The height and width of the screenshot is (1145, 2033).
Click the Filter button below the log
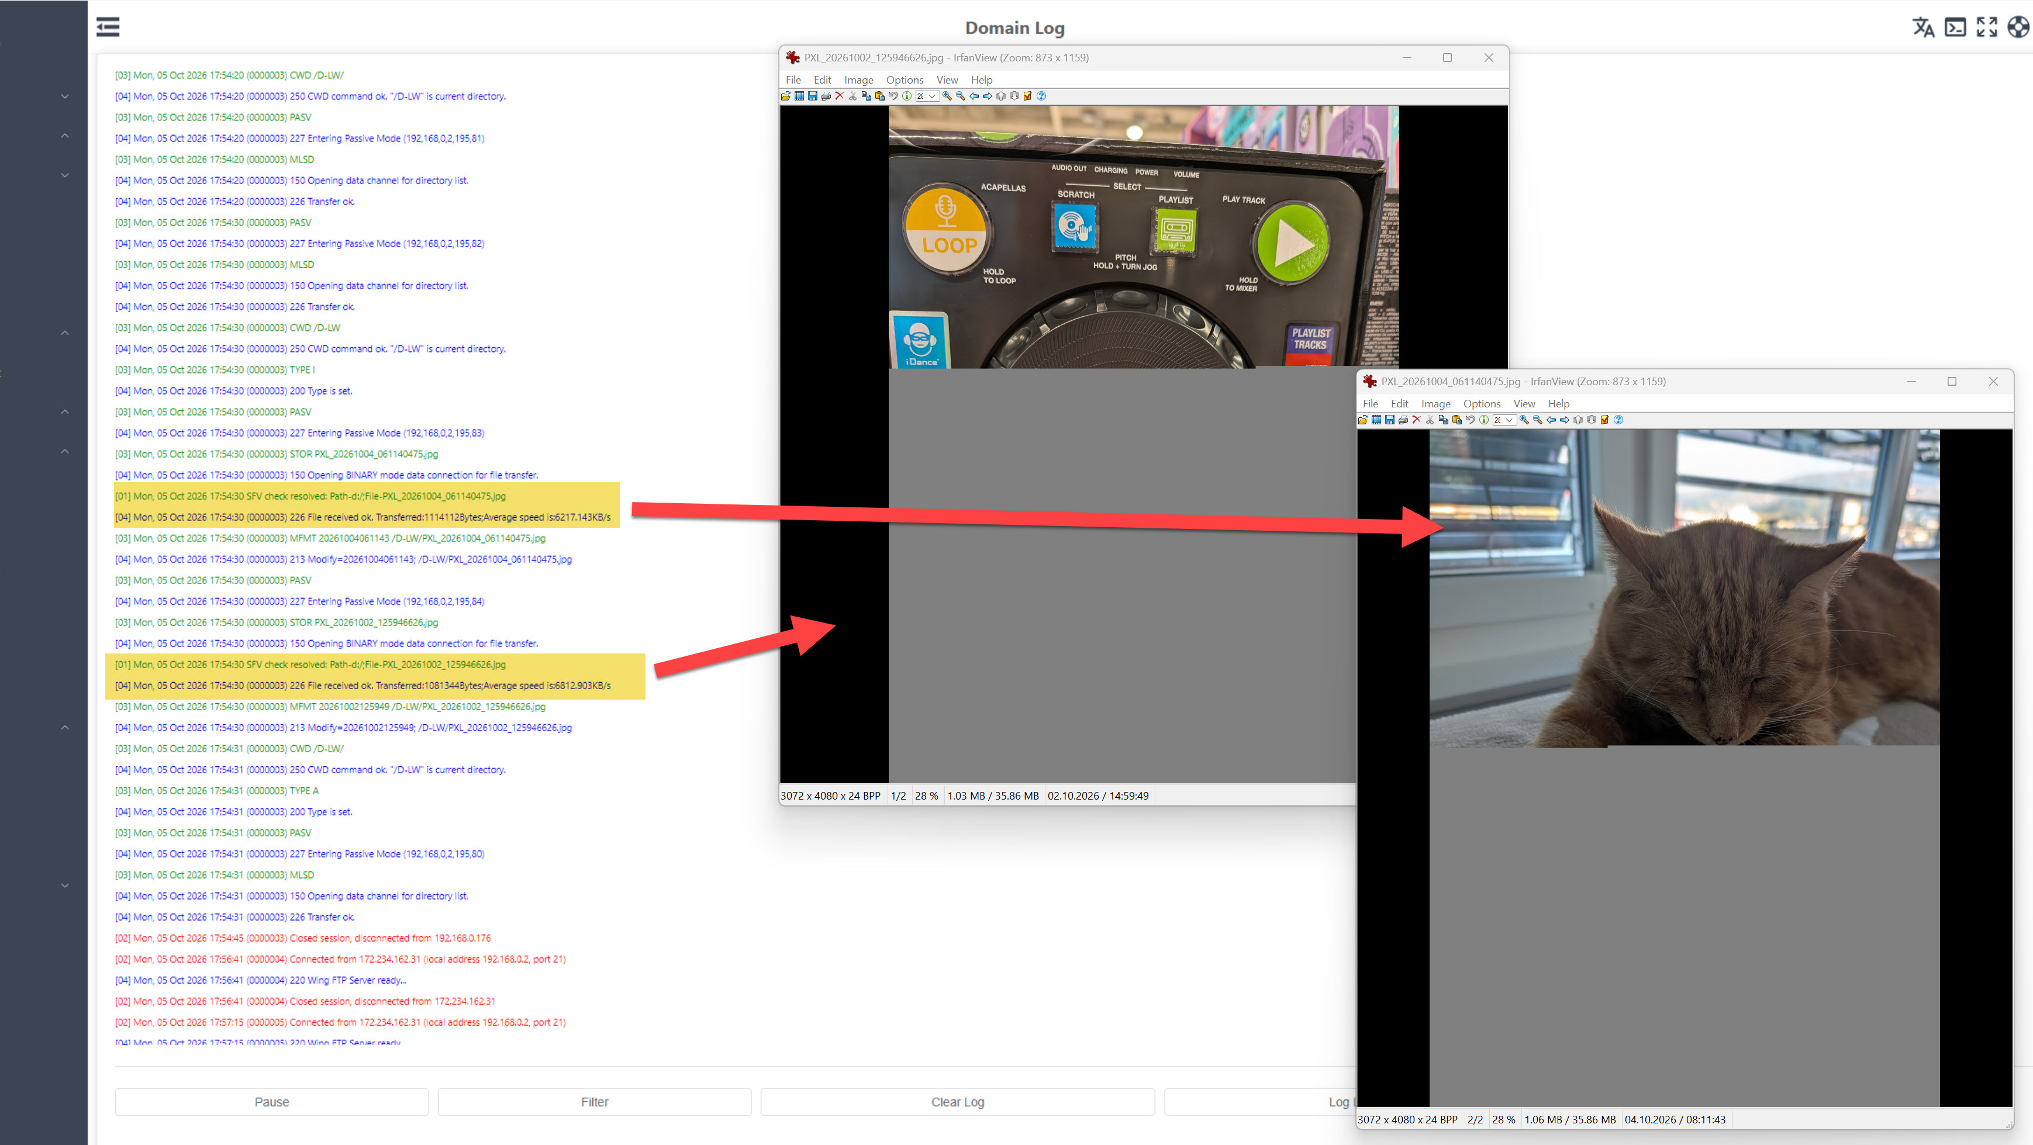tap(594, 1102)
